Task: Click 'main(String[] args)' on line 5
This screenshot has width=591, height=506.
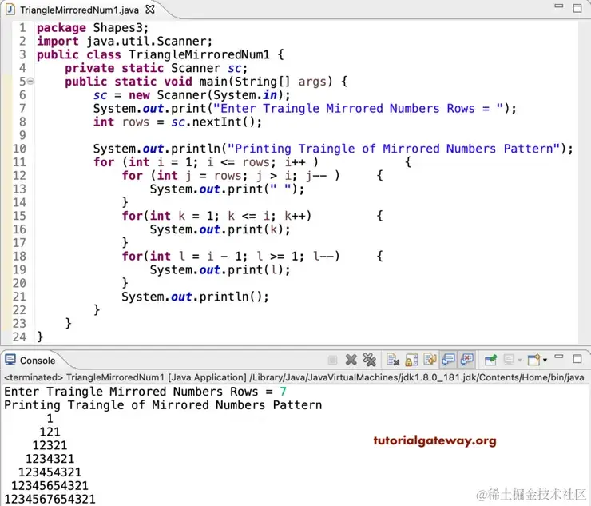Action: click(x=266, y=82)
